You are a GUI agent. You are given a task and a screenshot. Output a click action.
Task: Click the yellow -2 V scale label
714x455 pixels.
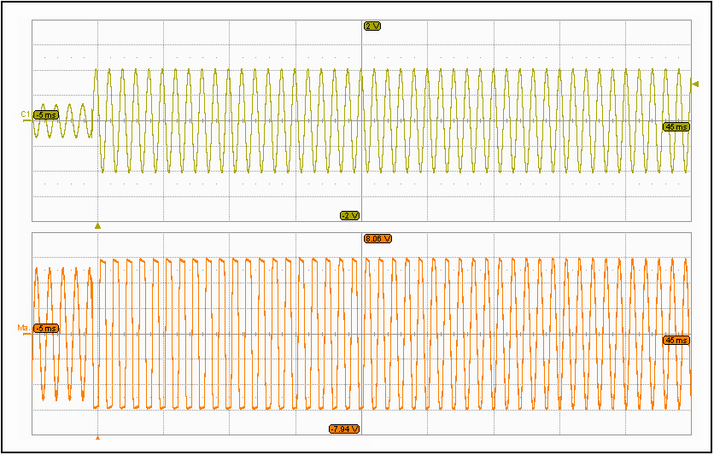[x=349, y=215]
